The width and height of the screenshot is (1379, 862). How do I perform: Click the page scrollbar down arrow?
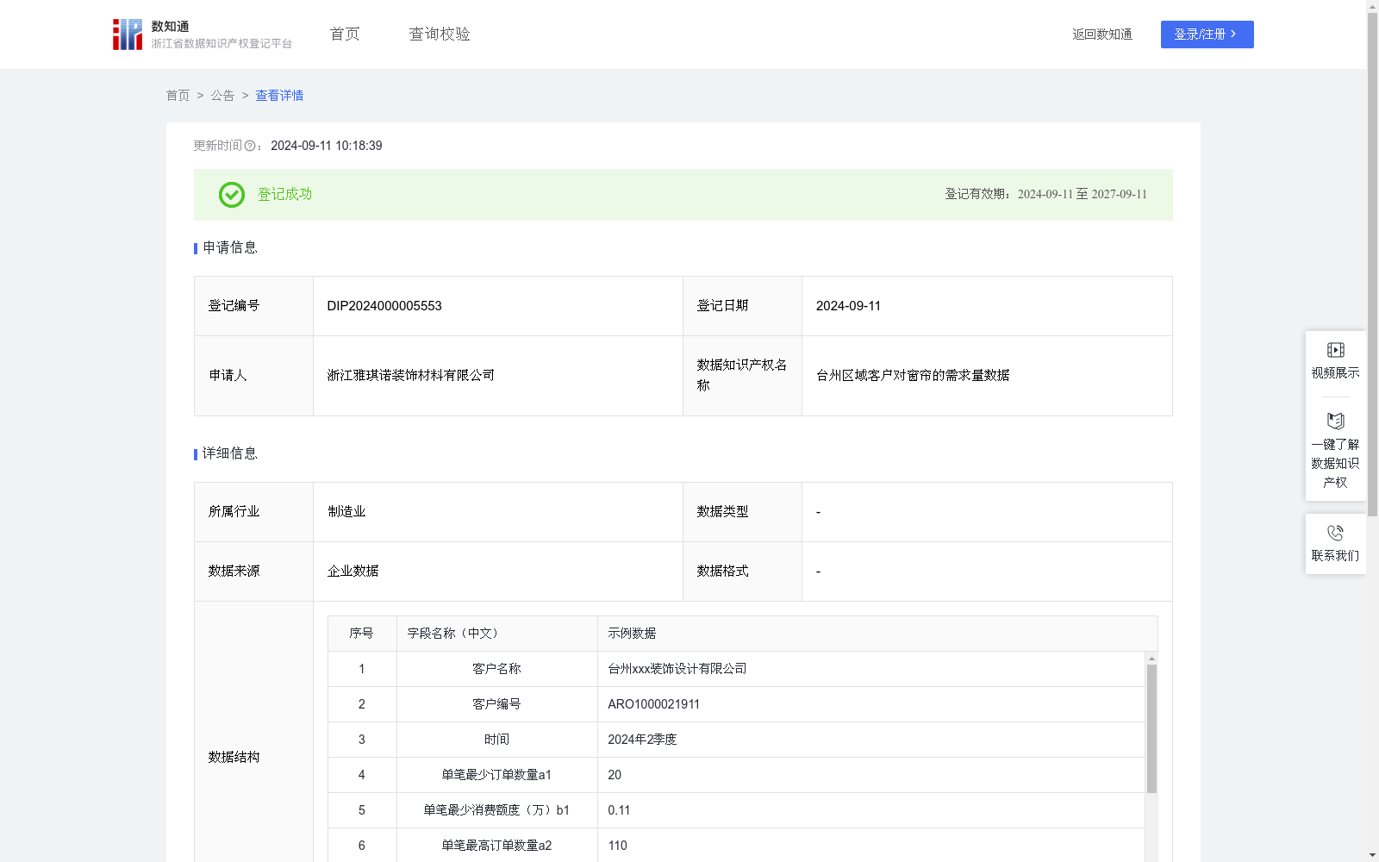(x=1372, y=855)
